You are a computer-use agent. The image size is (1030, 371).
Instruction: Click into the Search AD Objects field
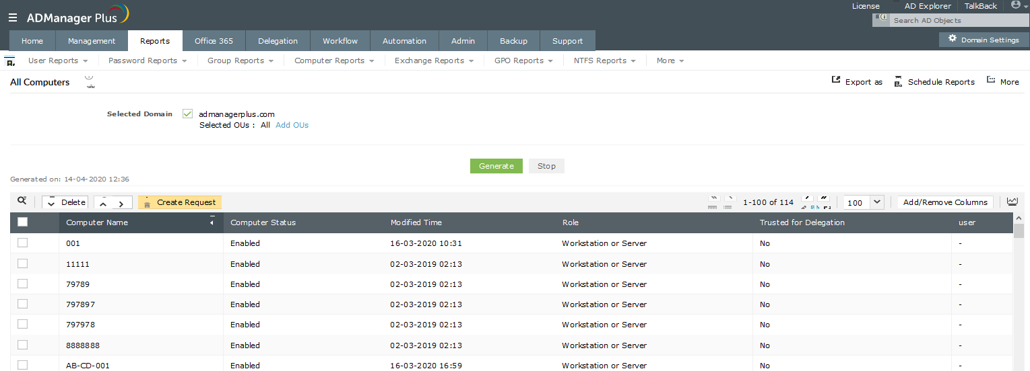(x=959, y=20)
